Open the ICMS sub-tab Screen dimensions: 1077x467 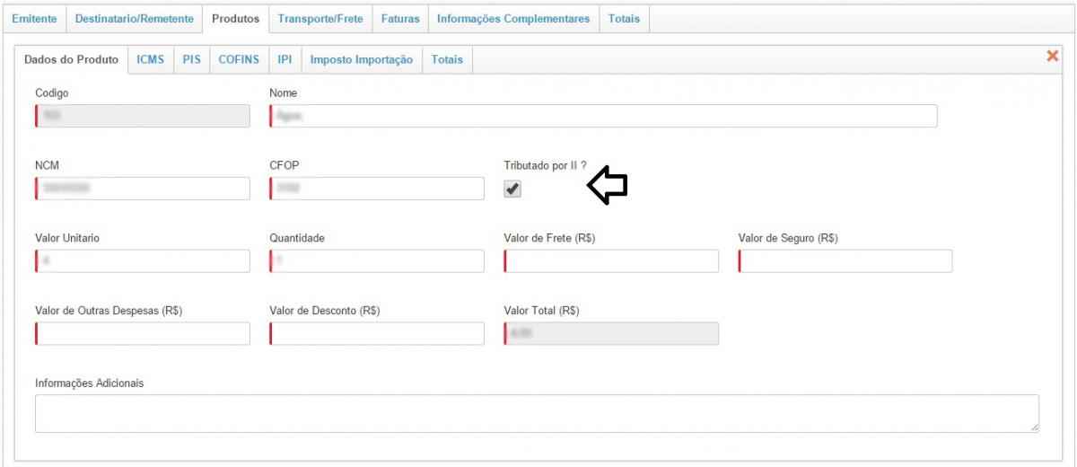click(151, 59)
